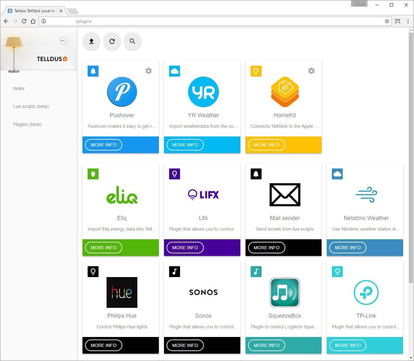414x361 pixels.
Task: Click the Pushover logo
Action: coord(122,92)
